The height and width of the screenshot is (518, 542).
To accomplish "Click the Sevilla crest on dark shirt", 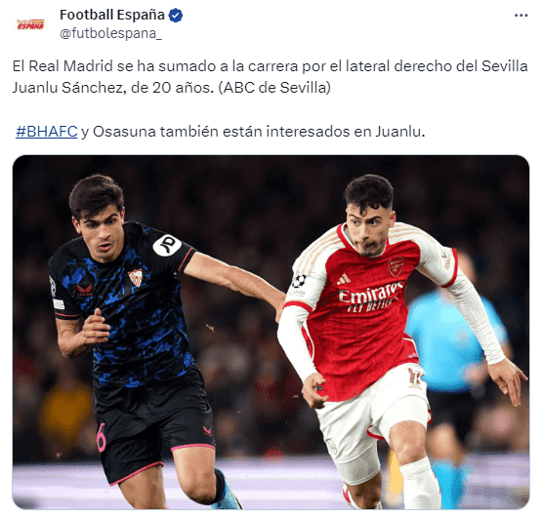I will pyautogui.click(x=135, y=277).
